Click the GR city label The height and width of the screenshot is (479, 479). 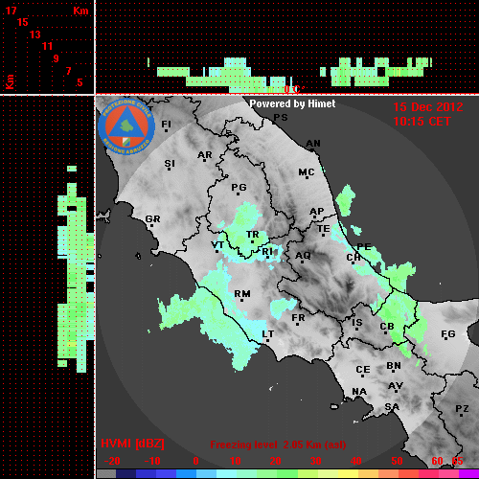pos(152,219)
